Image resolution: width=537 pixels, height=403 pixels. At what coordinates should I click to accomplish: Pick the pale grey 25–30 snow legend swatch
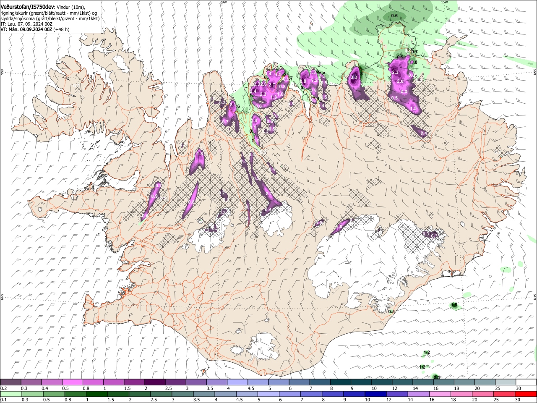tap(506, 382)
